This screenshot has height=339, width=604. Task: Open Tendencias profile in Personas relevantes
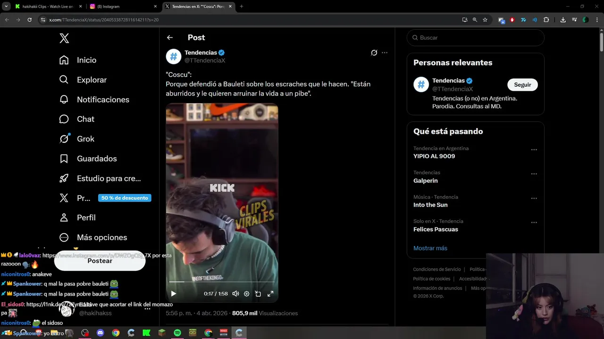(x=448, y=81)
